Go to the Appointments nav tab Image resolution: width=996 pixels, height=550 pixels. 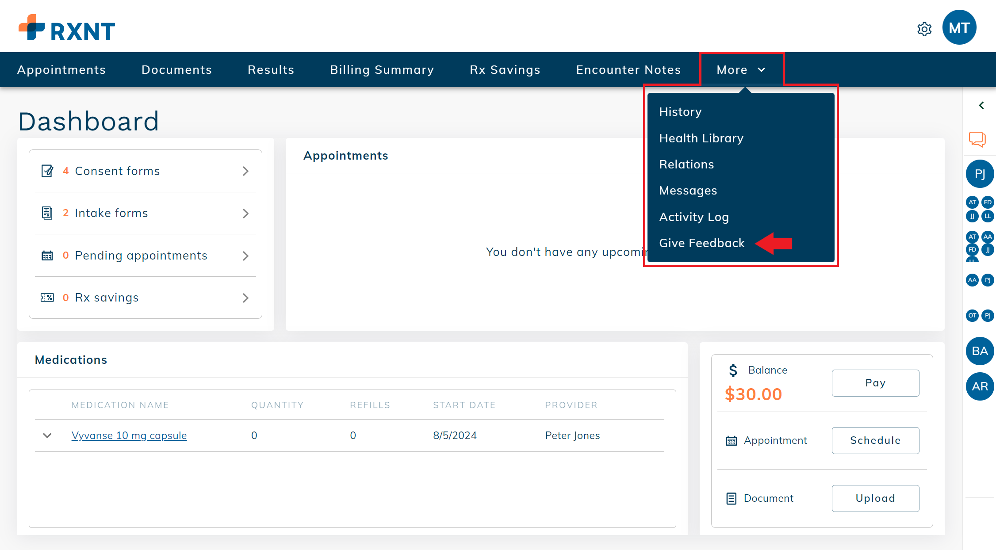coord(61,69)
